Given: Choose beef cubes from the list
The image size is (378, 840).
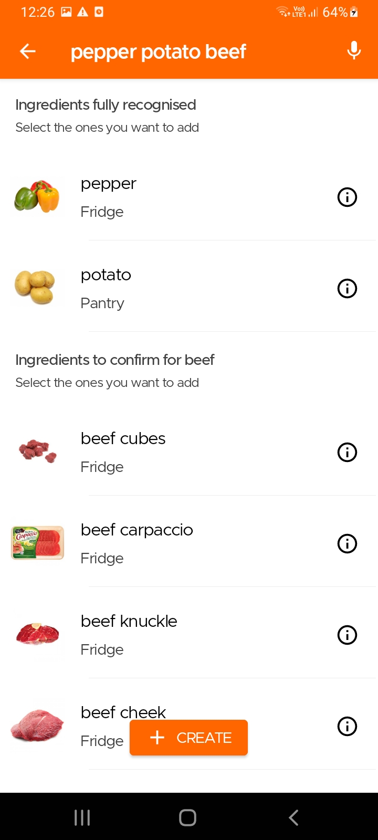Looking at the screenshot, I should tap(123, 439).
